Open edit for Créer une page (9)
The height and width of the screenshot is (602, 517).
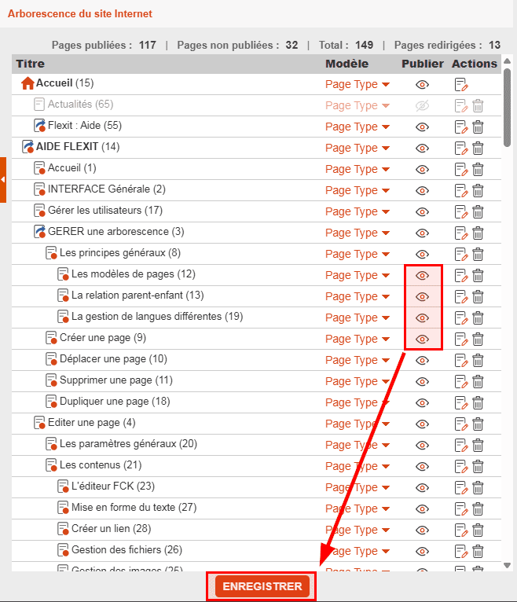coord(460,339)
